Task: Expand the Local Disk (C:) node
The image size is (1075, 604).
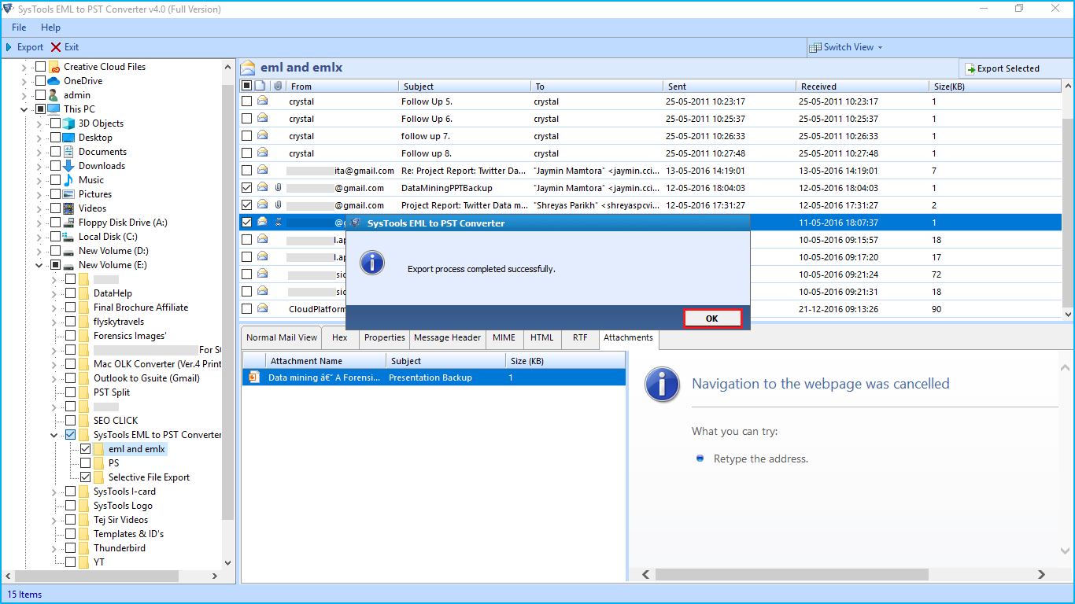Action: pyautogui.click(x=39, y=237)
